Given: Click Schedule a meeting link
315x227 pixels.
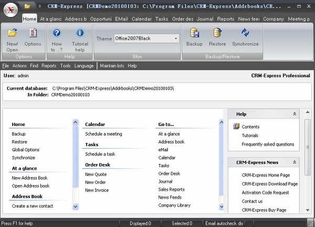Looking at the screenshot, I should click(x=103, y=133).
